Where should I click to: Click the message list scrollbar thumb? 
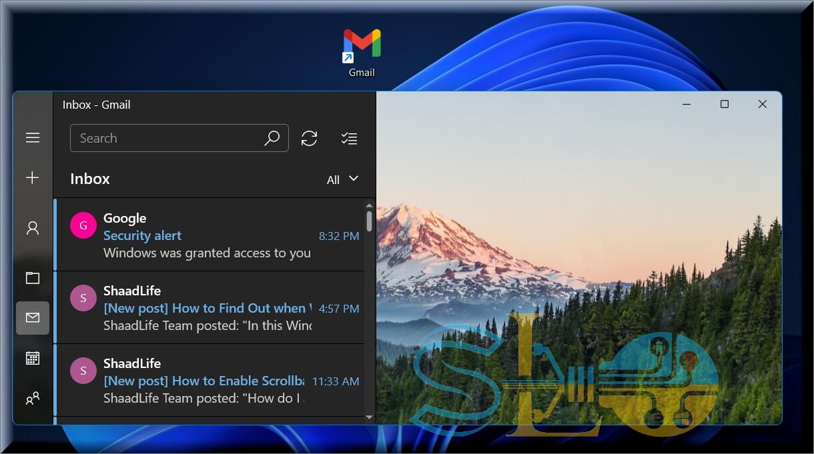tap(370, 221)
